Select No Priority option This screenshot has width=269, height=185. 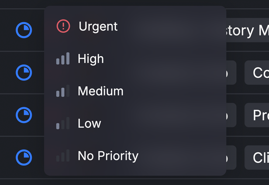click(x=135, y=156)
